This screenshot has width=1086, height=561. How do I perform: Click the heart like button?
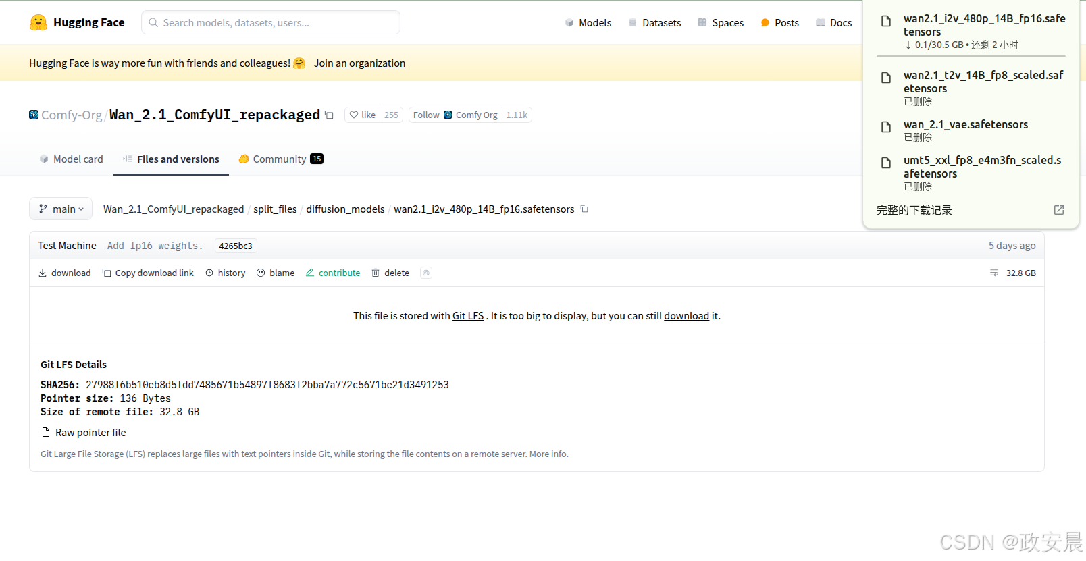[x=362, y=115]
